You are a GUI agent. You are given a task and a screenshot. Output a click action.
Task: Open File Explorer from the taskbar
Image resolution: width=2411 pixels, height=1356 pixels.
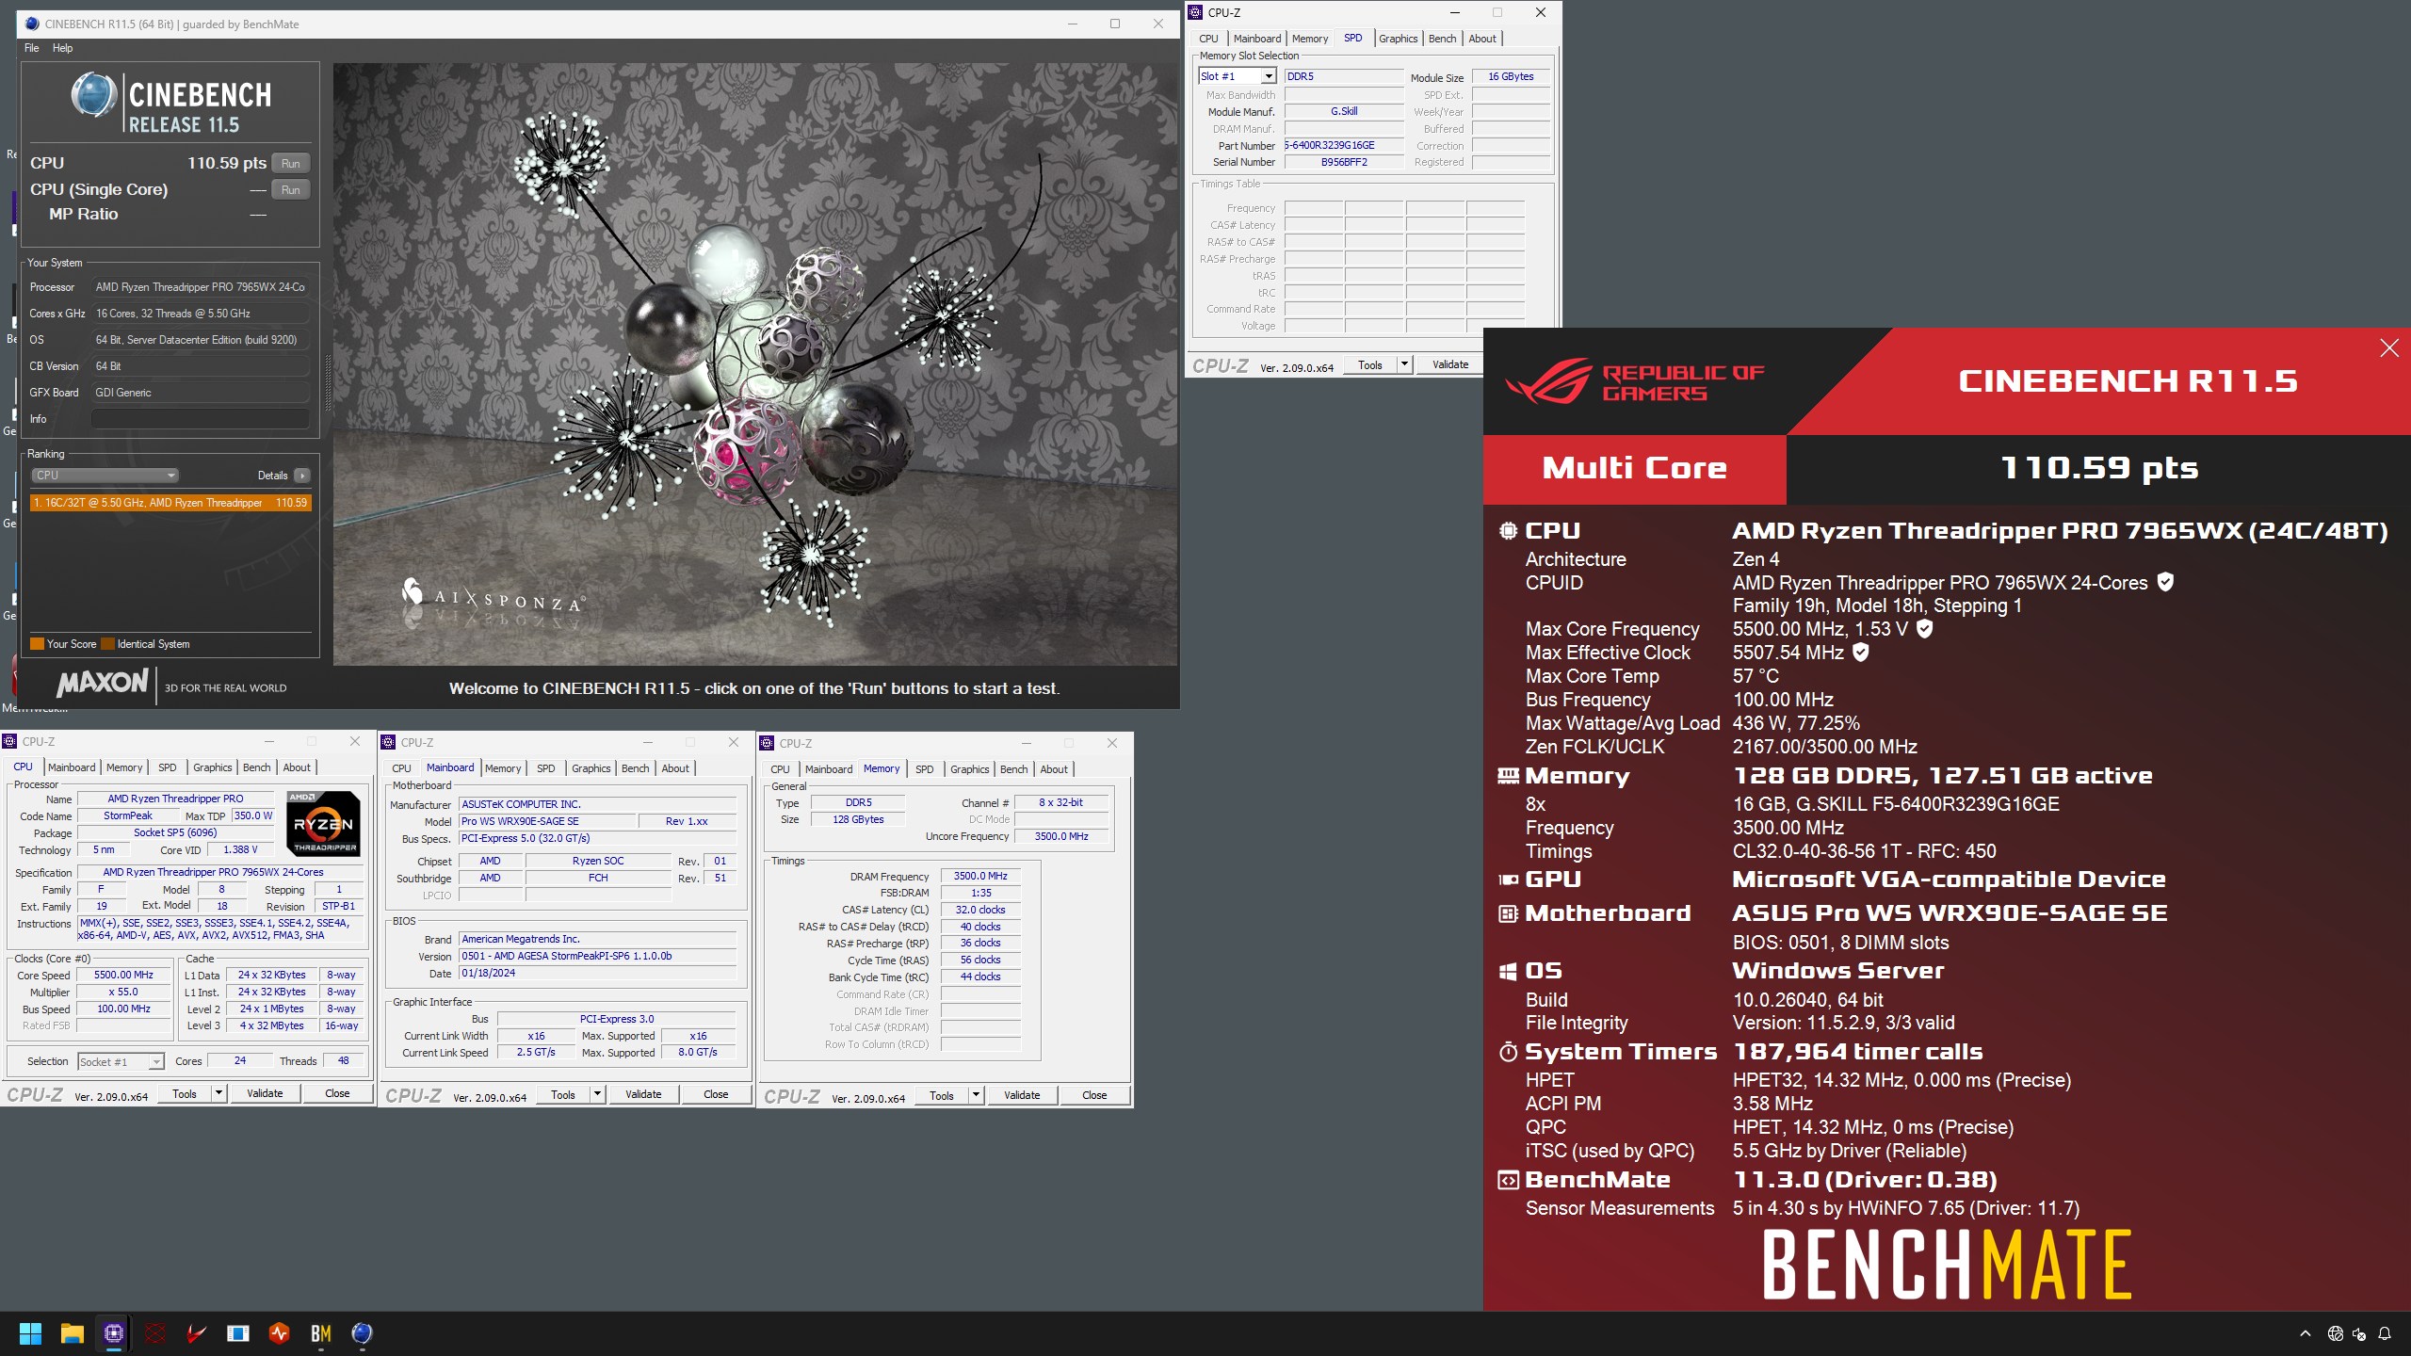(x=73, y=1332)
